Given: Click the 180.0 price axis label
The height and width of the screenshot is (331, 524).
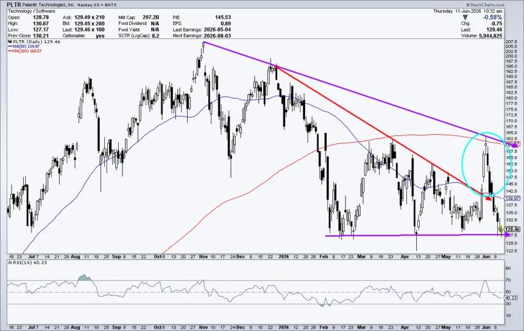Looking at the screenshot, I should tap(512, 98).
